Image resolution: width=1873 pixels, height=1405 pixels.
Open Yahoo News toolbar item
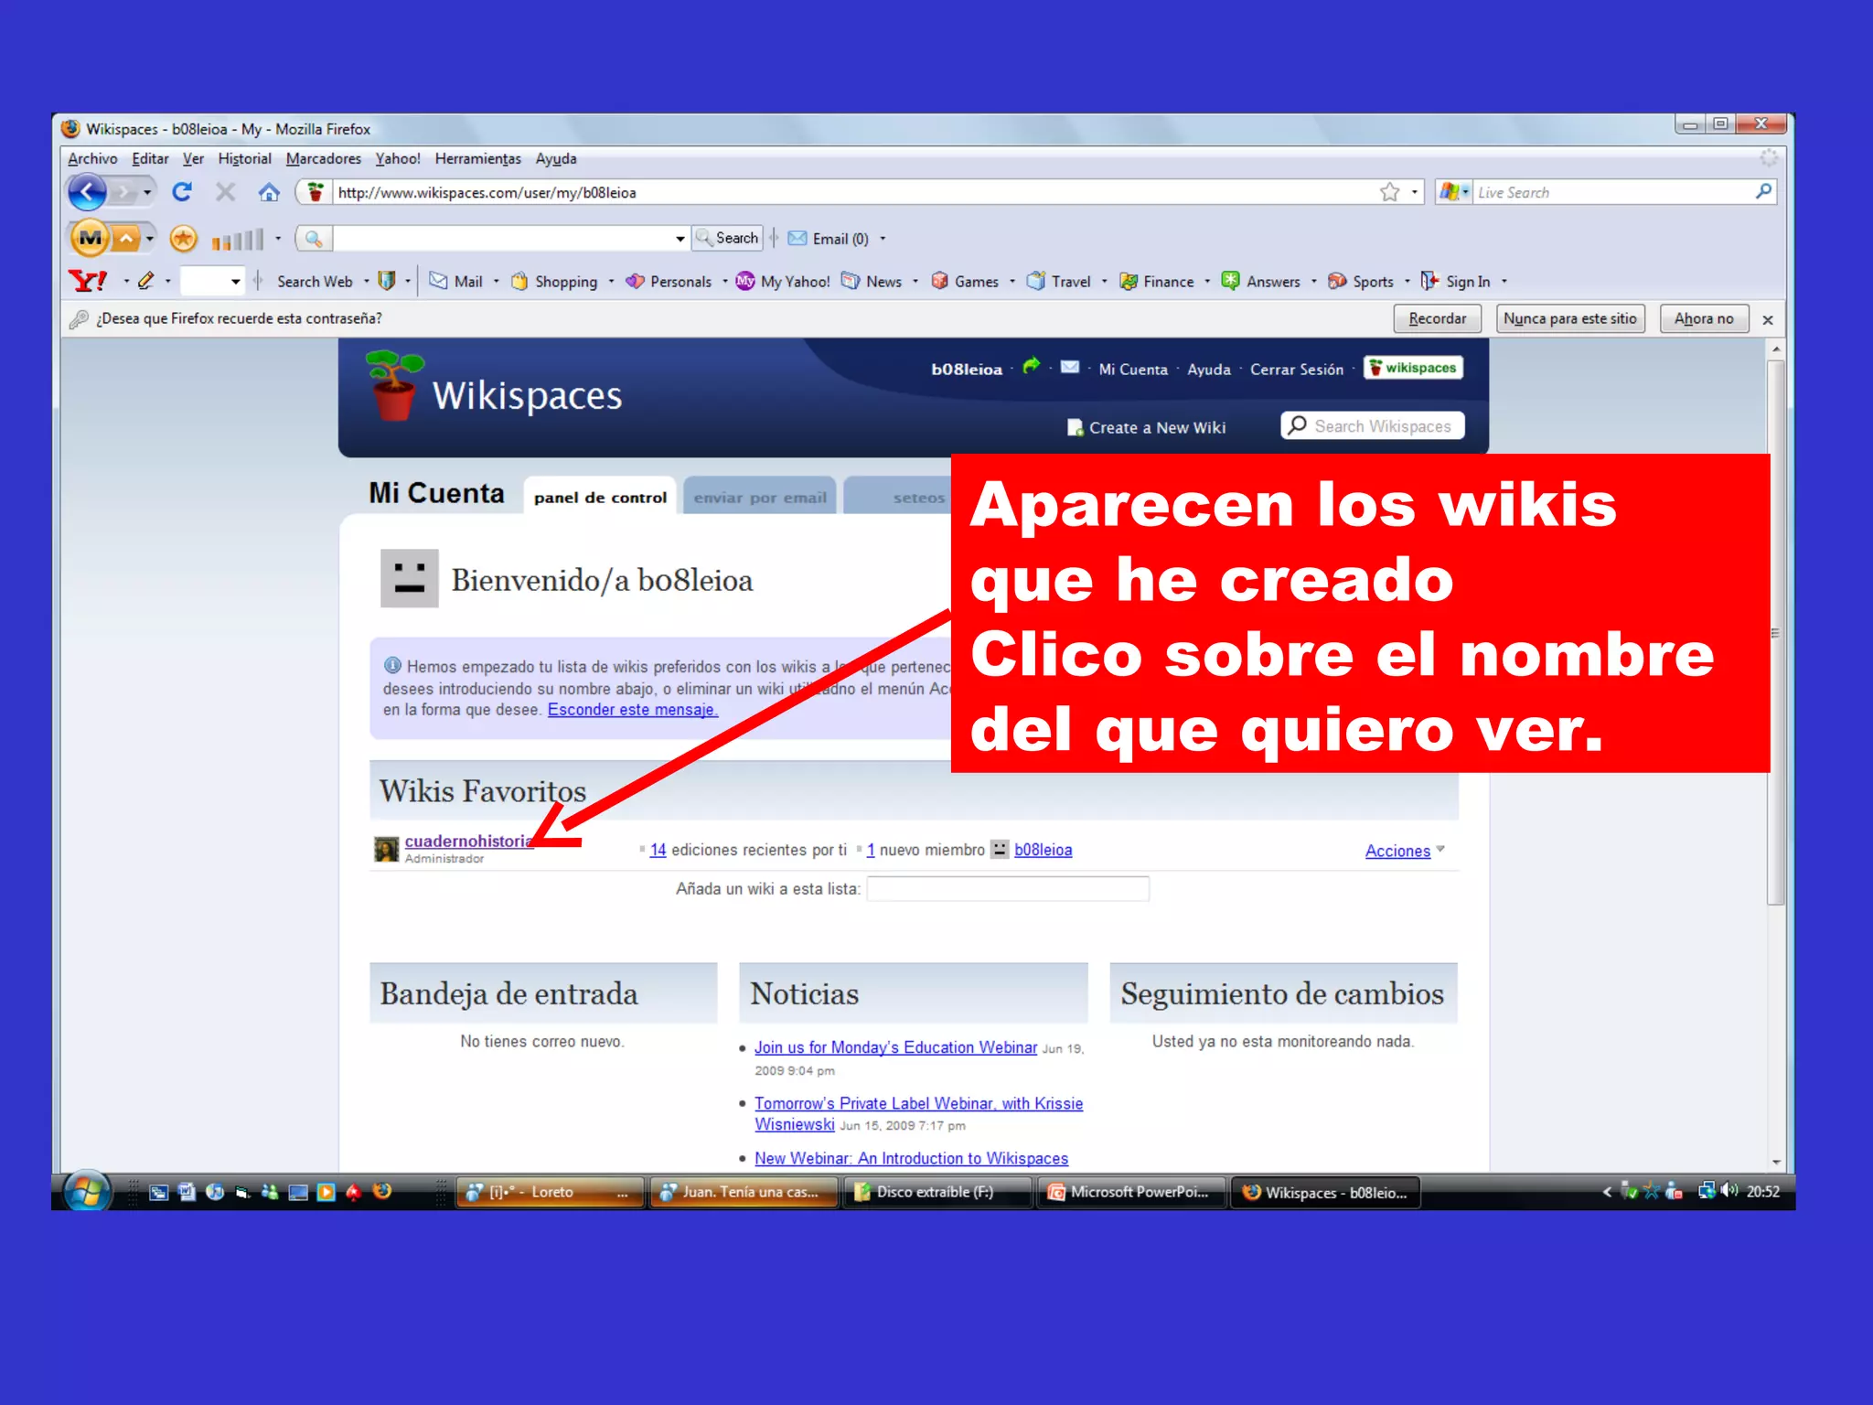(x=872, y=282)
